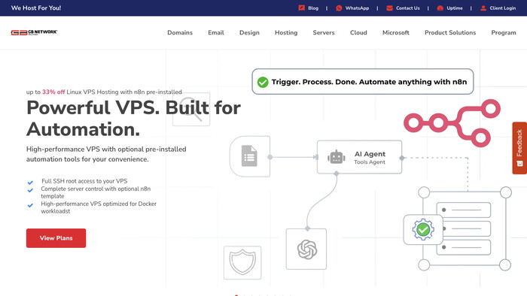Click 'Complete server control with optional n8n template'
Image resolution: width=527 pixels, height=296 pixels.
point(96,192)
